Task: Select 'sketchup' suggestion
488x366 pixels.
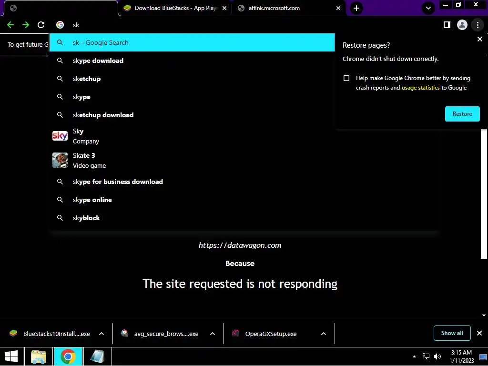Action: [192, 79]
